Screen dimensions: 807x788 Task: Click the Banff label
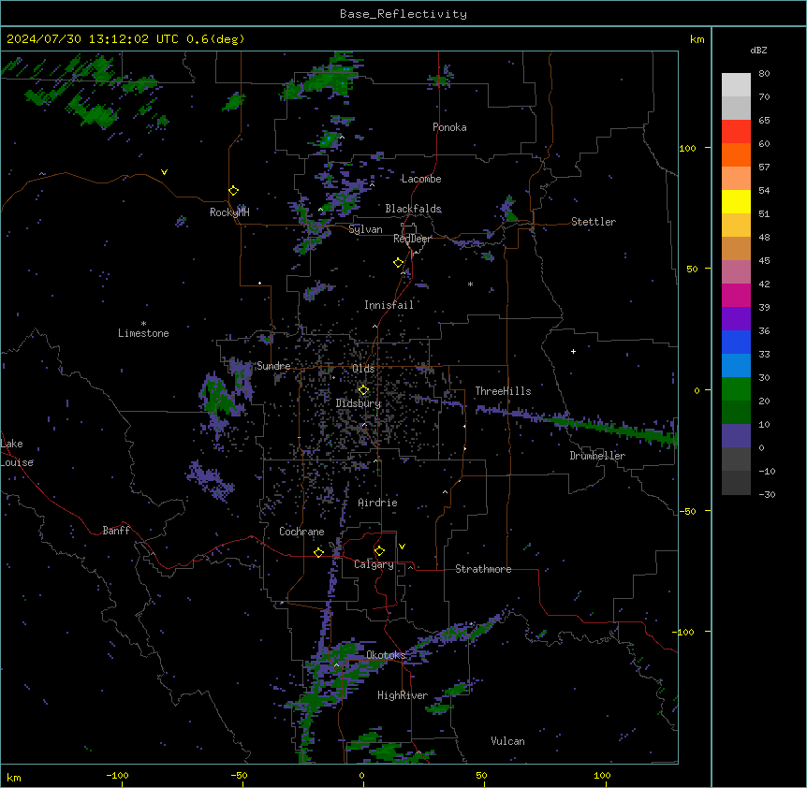point(116,531)
